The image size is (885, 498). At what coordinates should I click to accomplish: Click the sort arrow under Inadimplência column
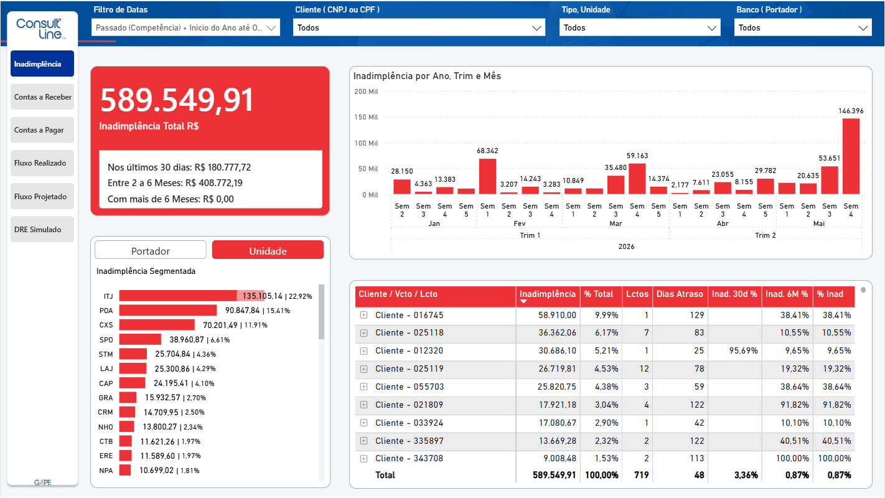(523, 302)
